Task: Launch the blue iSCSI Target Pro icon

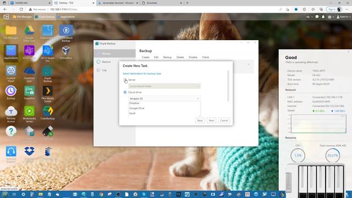Action: [48, 51]
